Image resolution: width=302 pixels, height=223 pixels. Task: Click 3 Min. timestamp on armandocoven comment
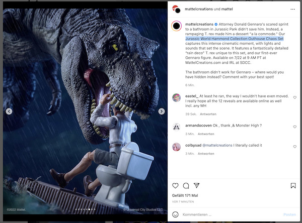[x=190, y=134]
